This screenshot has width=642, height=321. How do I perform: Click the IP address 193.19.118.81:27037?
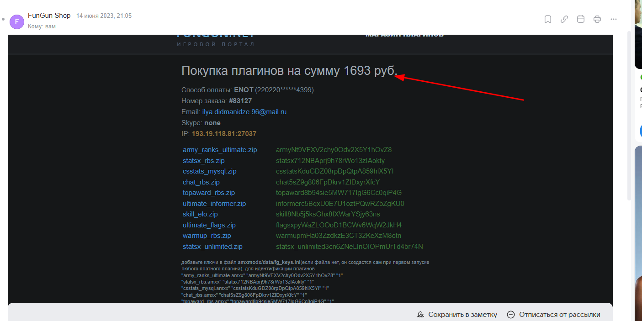coord(224,134)
